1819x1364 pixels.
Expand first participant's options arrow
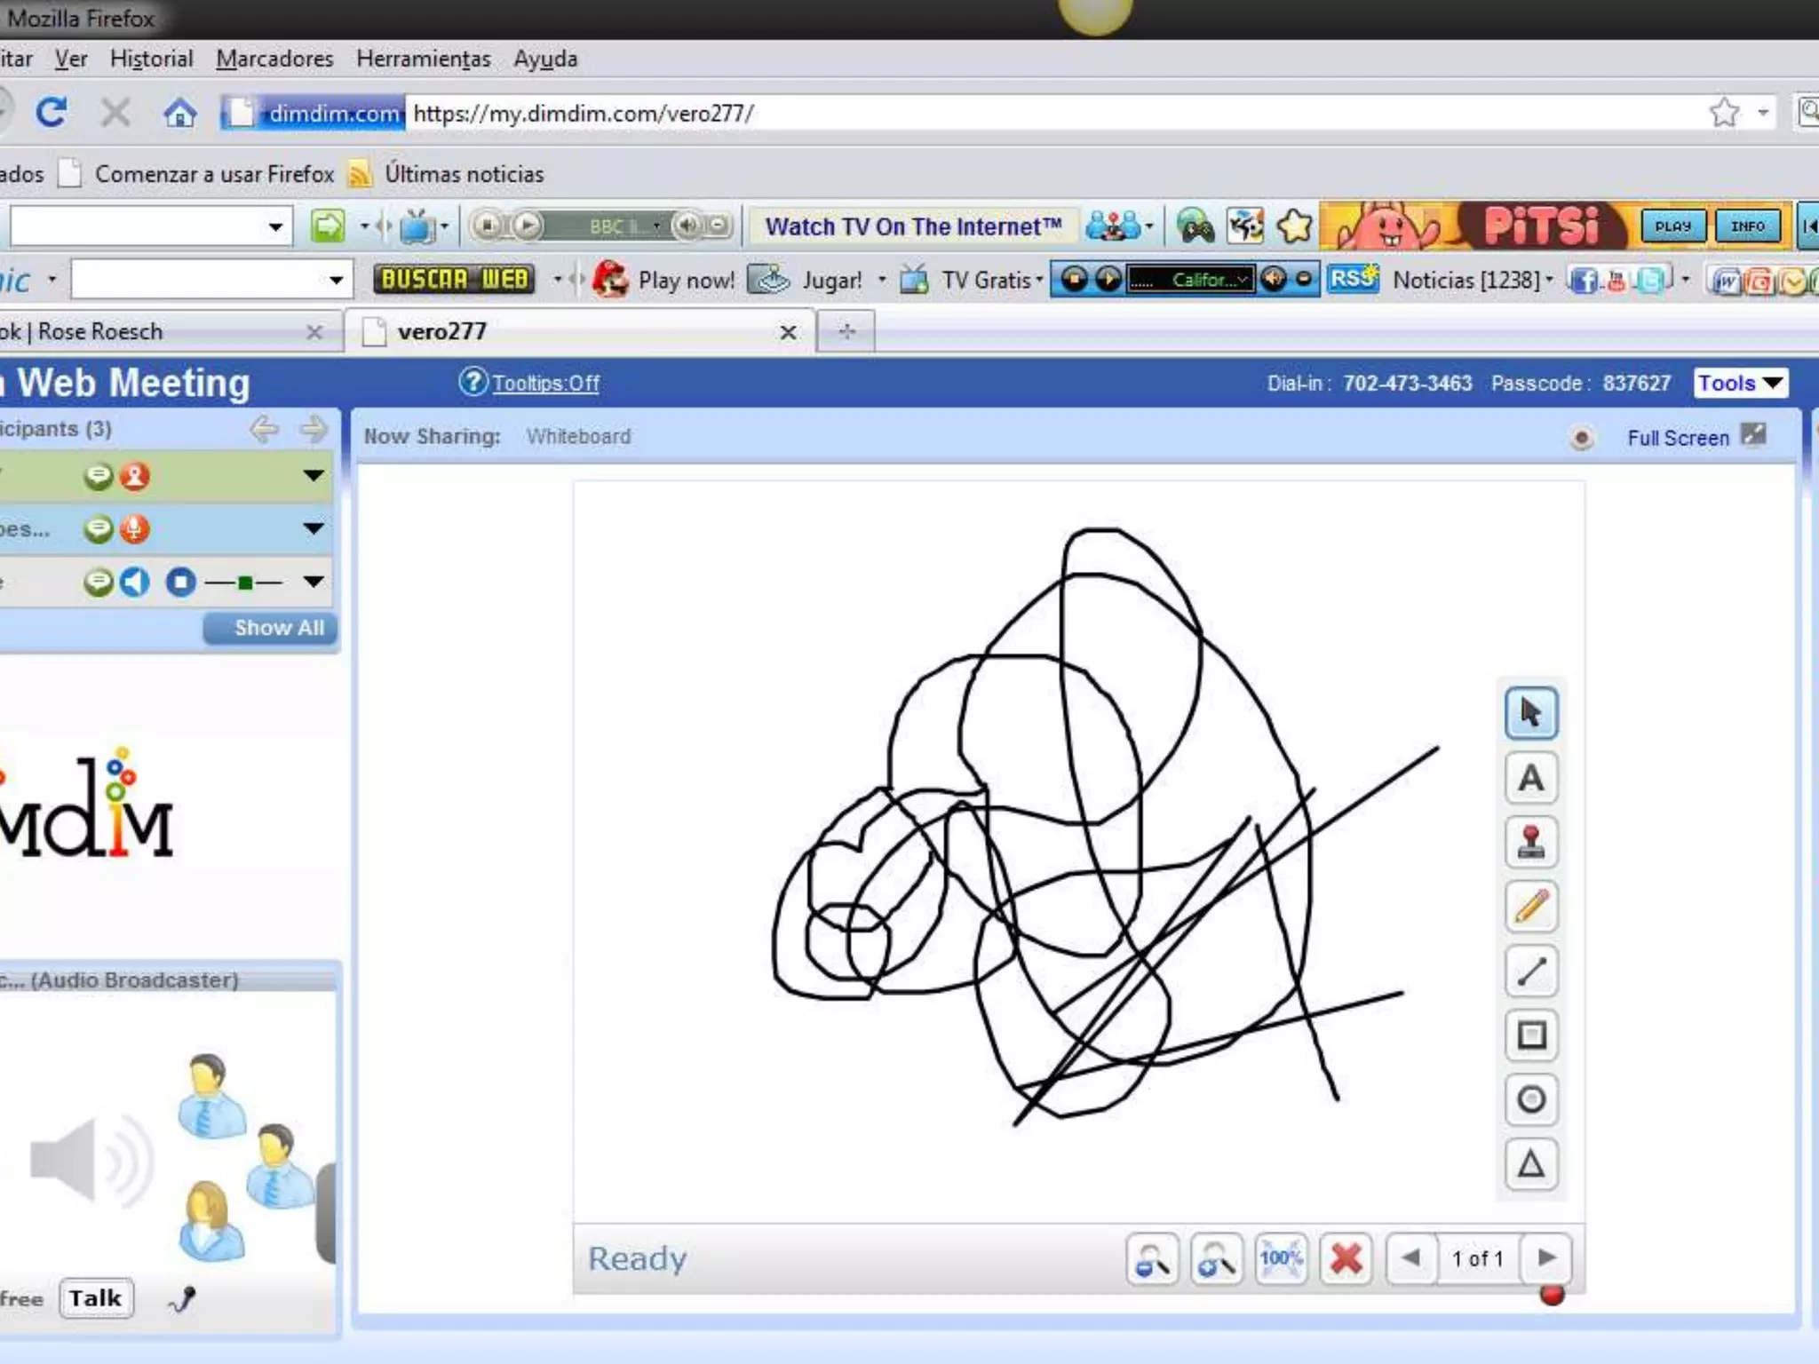313,476
